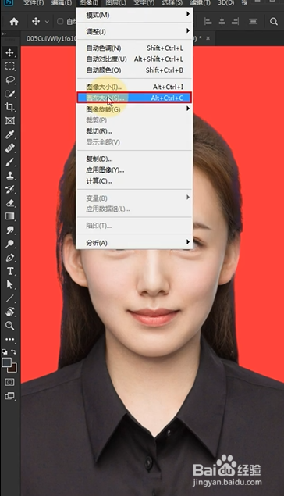284x496 pixels.
Task: Select the Eraser tool
Action: click(x=10, y=203)
